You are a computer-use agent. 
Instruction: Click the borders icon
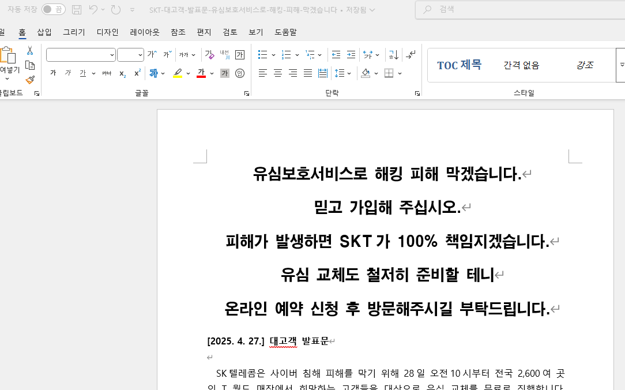pyautogui.click(x=389, y=73)
